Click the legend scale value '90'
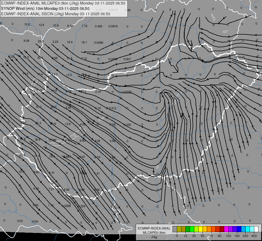Viewport: 262px width, 241px height. click(219, 236)
